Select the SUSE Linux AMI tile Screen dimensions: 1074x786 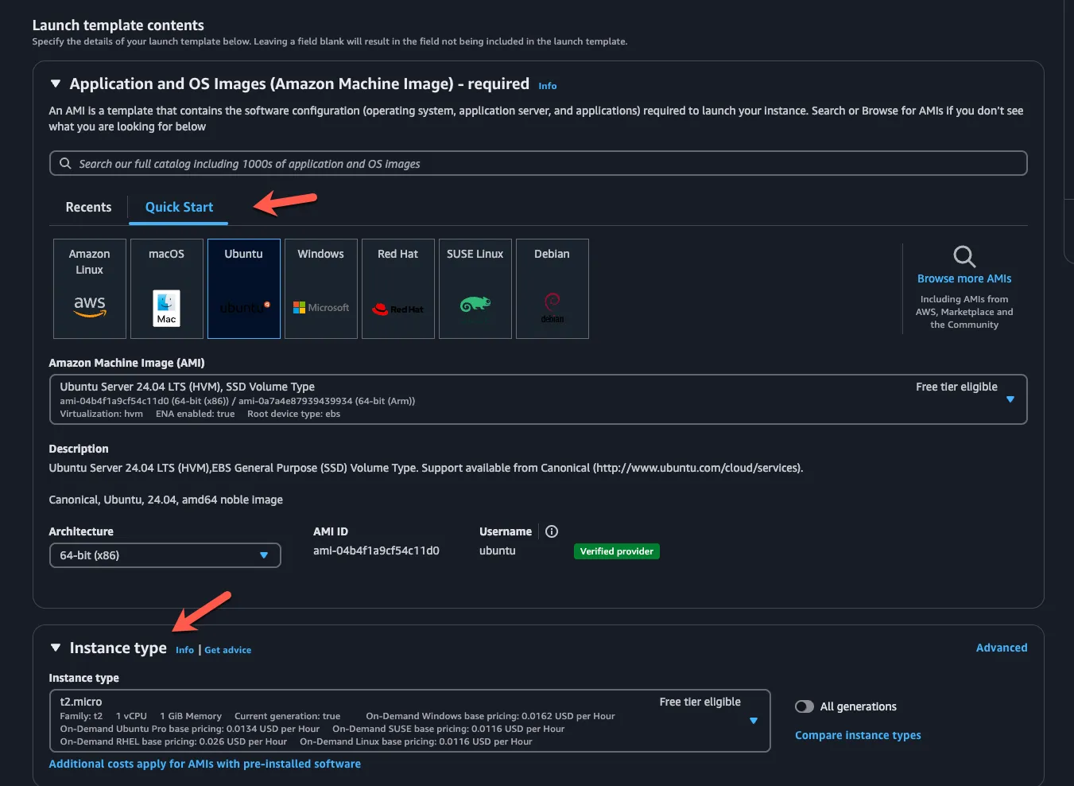pos(475,289)
